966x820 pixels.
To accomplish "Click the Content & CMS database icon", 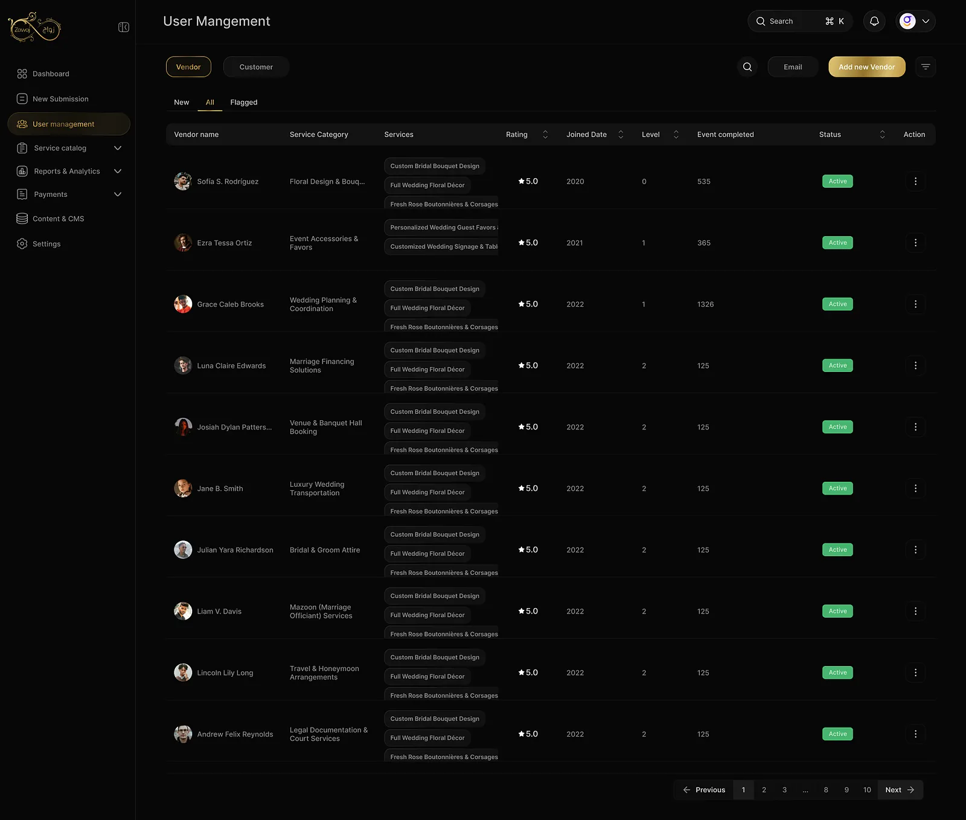I will click(x=22, y=219).
